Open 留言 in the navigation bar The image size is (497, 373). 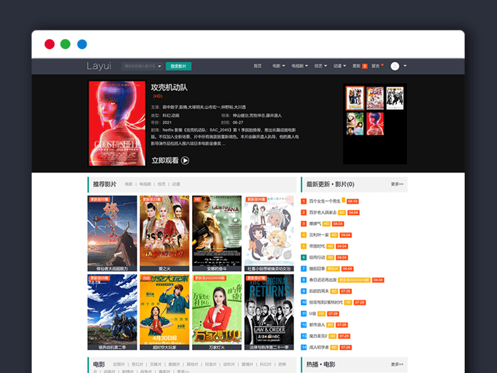(x=376, y=66)
